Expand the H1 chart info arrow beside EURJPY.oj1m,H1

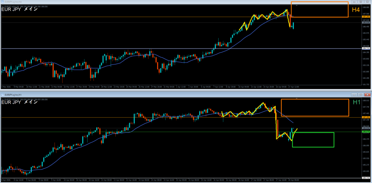click(3, 99)
